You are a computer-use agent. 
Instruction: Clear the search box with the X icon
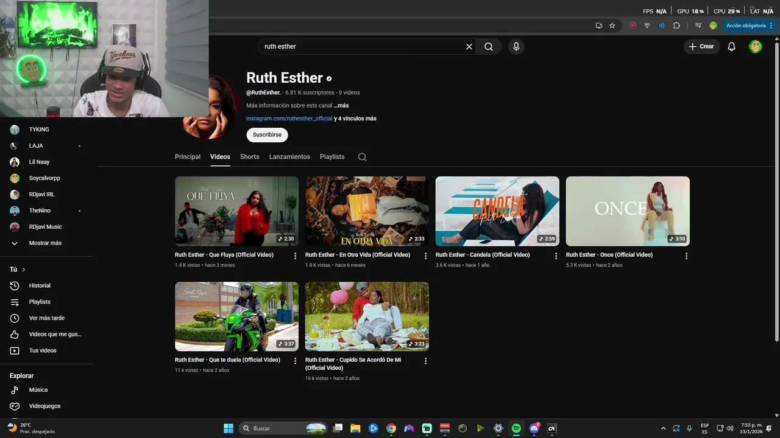coord(469,46)
